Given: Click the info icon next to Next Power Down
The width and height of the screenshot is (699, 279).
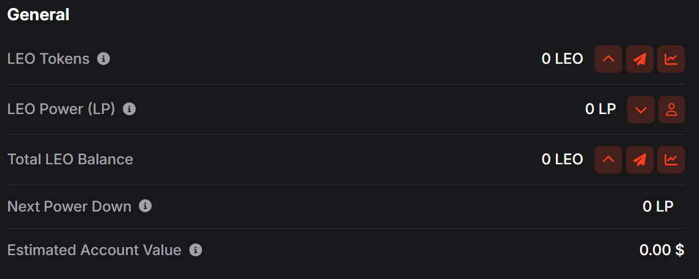Looking at the screenshot, I should pyautogui.click(x=145, y=206).
